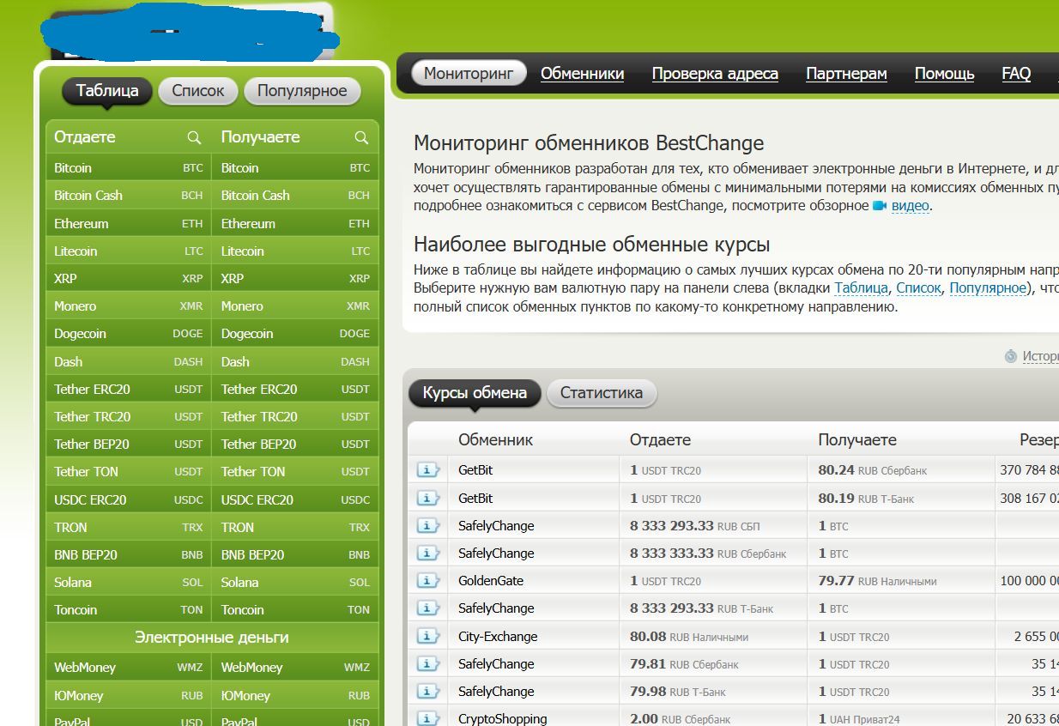Screen dimensions: 1059x726
Task: Switch to the Статистика tab
Action: pos(602,393)
